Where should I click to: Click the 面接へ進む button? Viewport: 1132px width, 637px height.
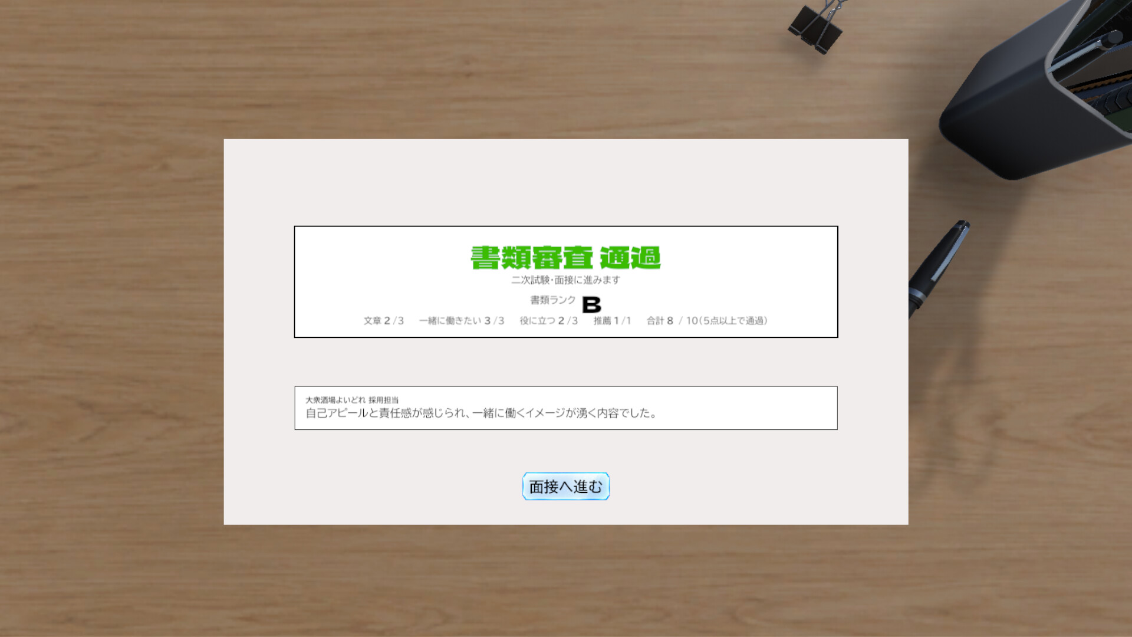pyautogui.click(x=566, y=486)
